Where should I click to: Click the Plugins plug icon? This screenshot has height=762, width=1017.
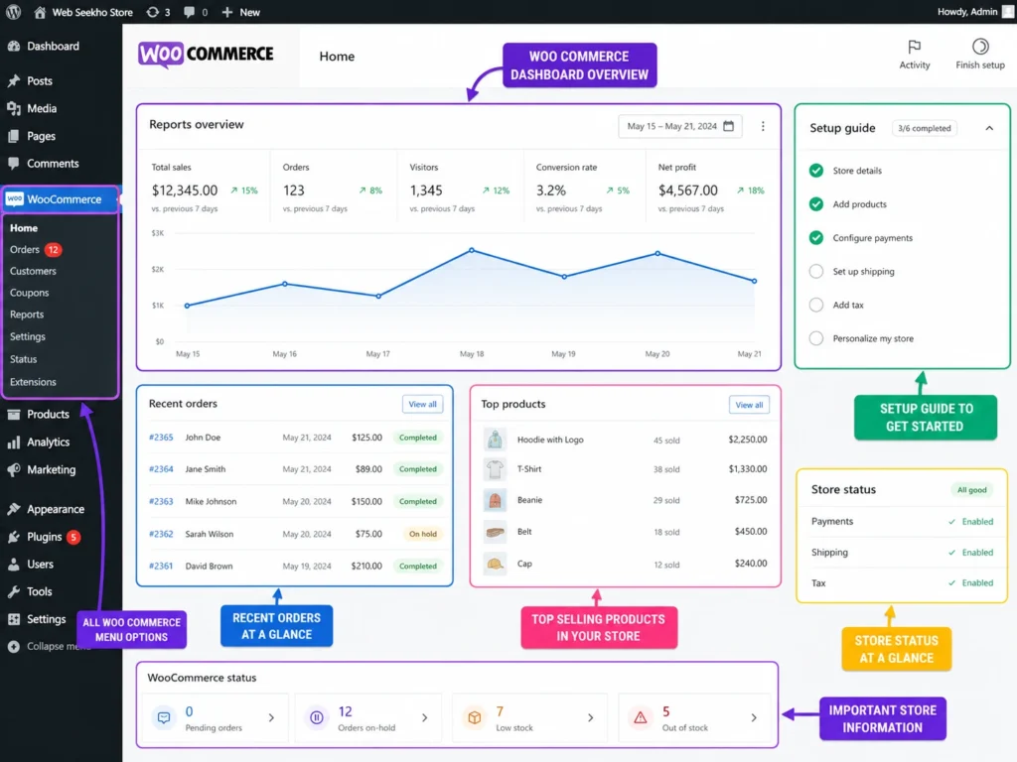tap(14, 537)
